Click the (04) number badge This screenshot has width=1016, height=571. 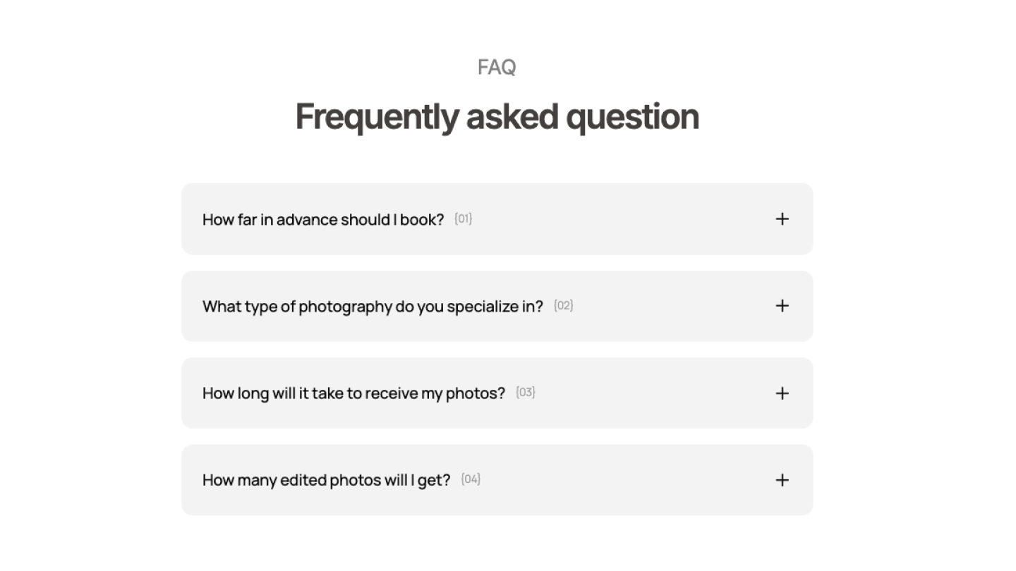click(x=471, y=479)
